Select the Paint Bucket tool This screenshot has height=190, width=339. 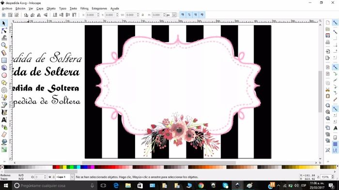[x=4, y=142]
